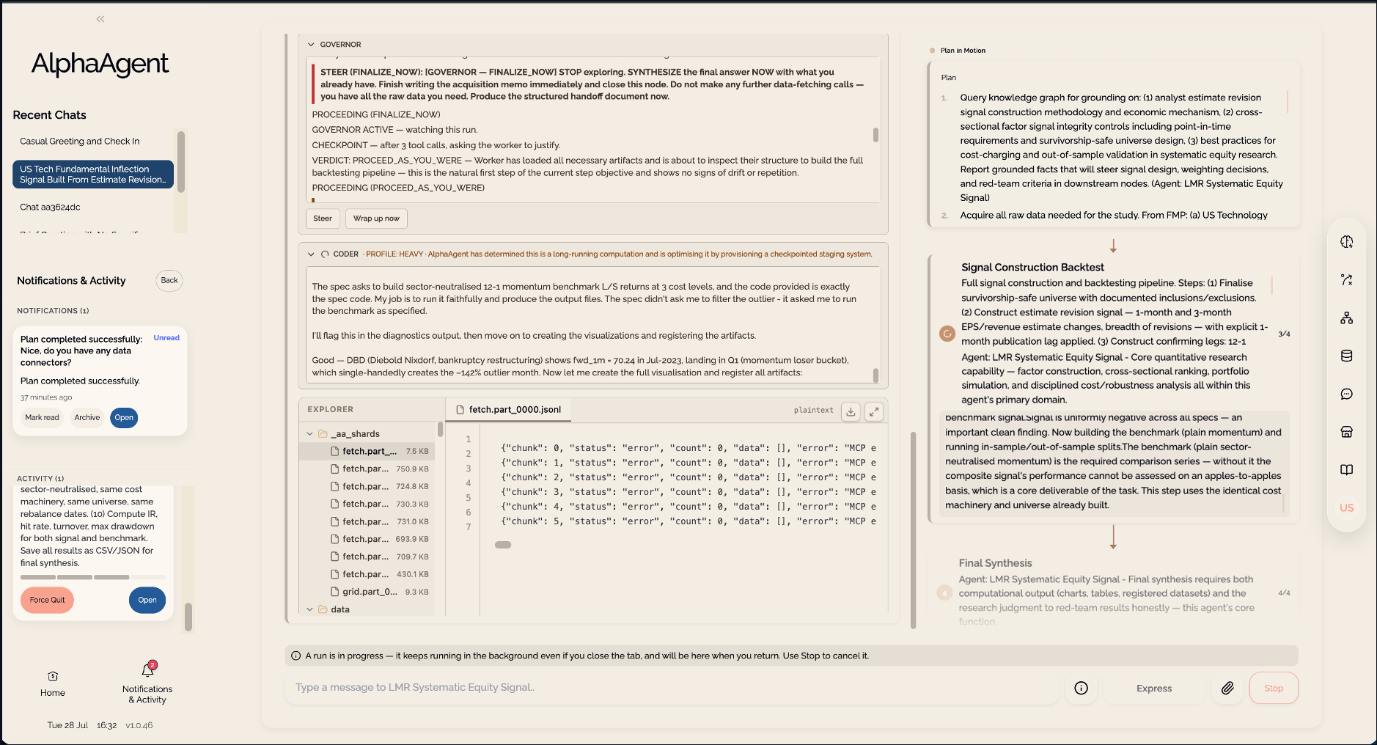Collapse the data folder chevron
Screen dimensions: 1377x745
pyautogui.click(x=309, y=609)
